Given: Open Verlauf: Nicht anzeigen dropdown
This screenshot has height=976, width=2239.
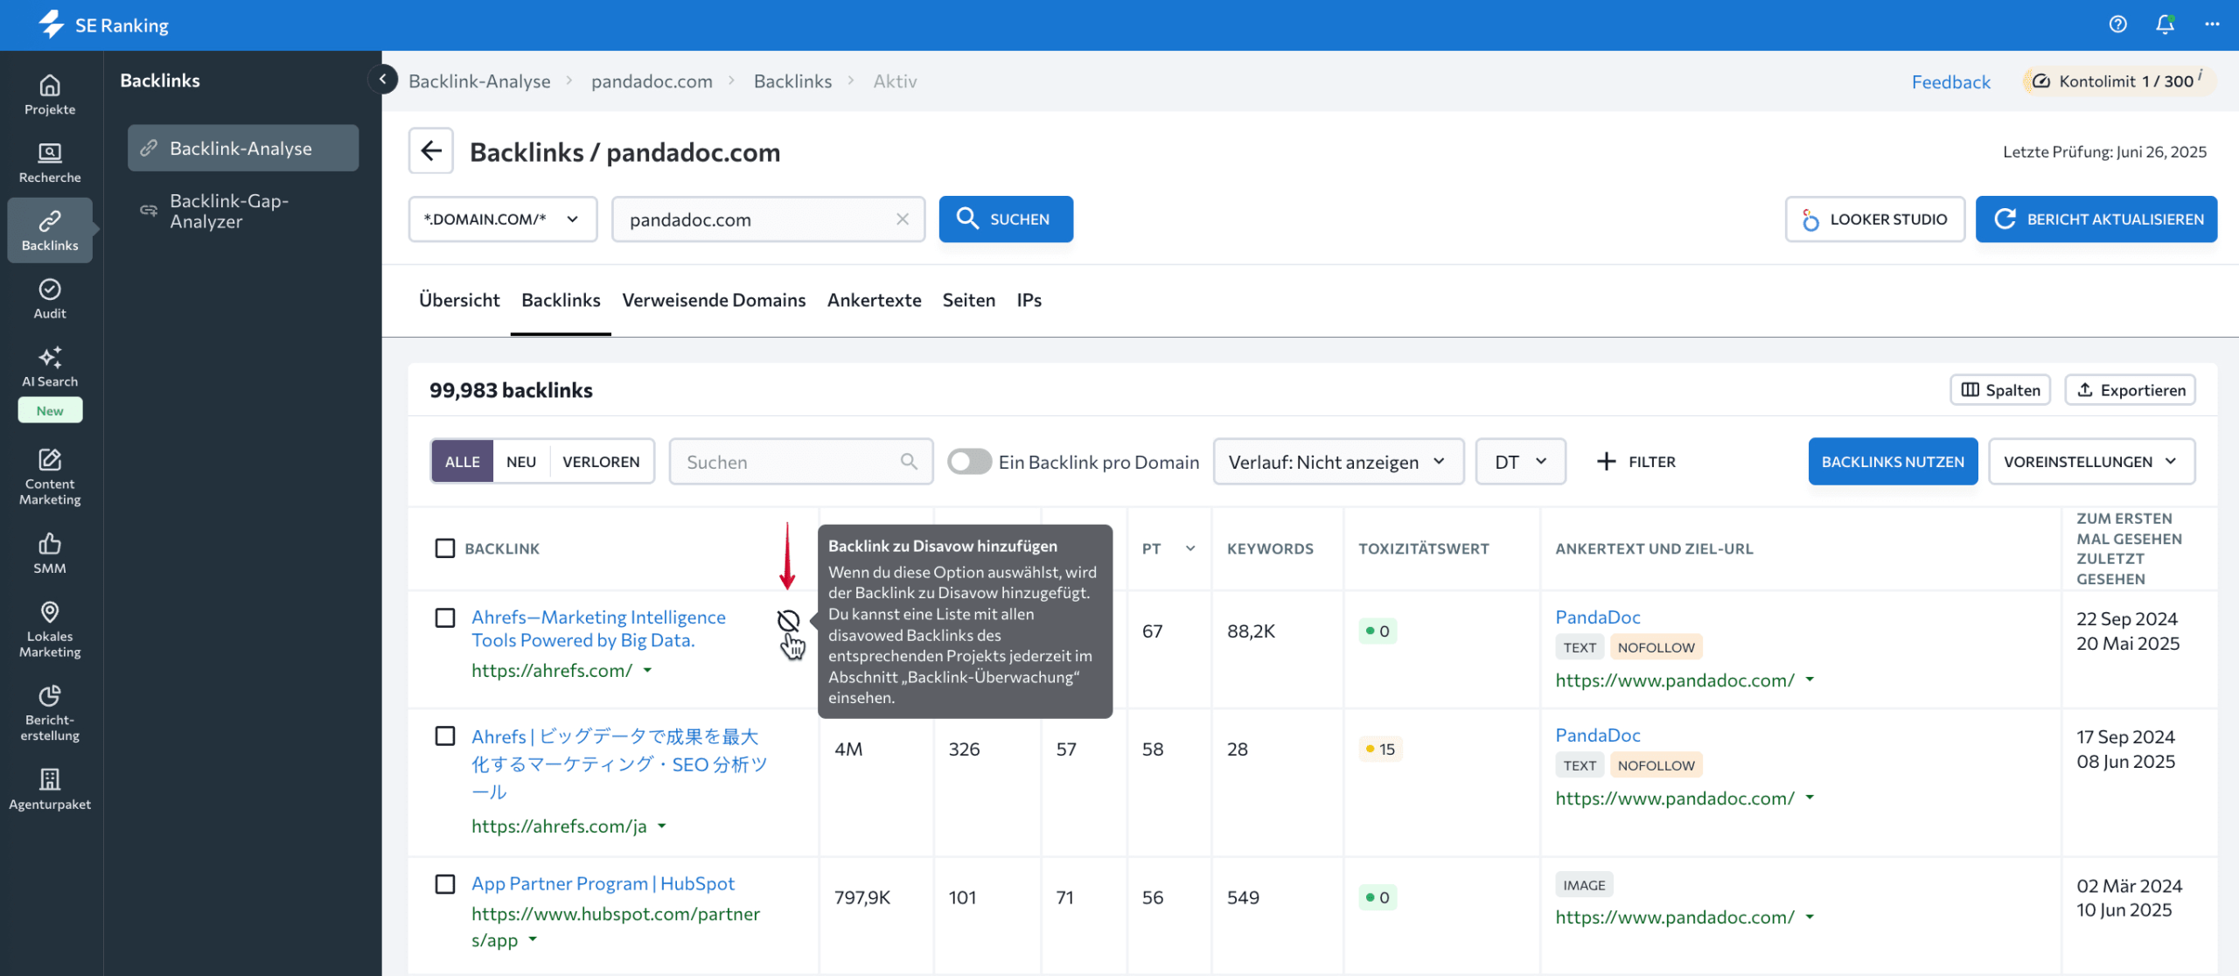Looking at the screenshot, I should pos(1338,462).
